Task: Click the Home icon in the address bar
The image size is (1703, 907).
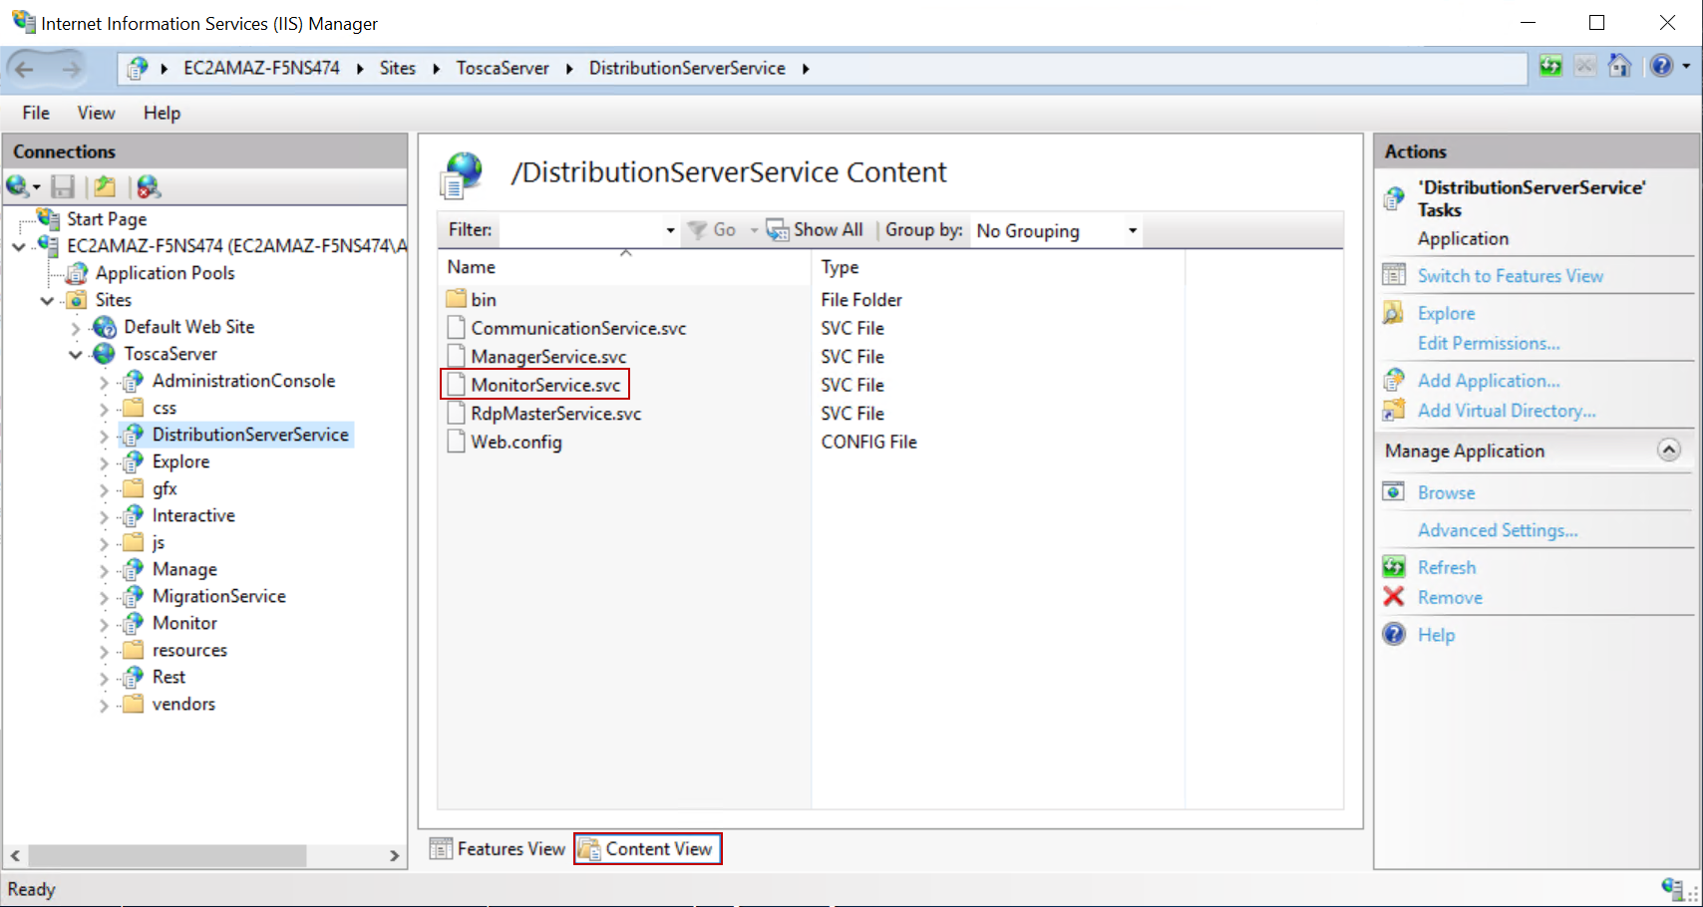Action: click(x=1619, y=67)
